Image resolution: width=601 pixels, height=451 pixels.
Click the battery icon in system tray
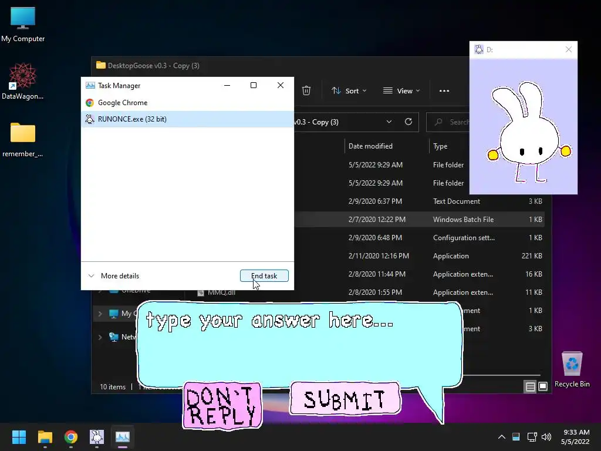[516, 437]
